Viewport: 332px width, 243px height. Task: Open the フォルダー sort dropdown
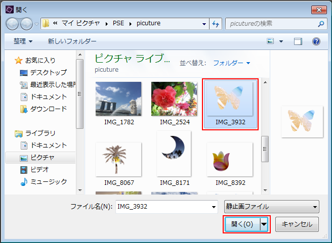click(x=231, y=63)
